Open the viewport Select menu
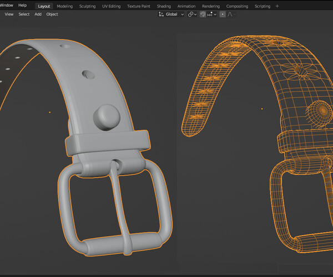This screenshot has width=333, height=277. click(24, 14)
